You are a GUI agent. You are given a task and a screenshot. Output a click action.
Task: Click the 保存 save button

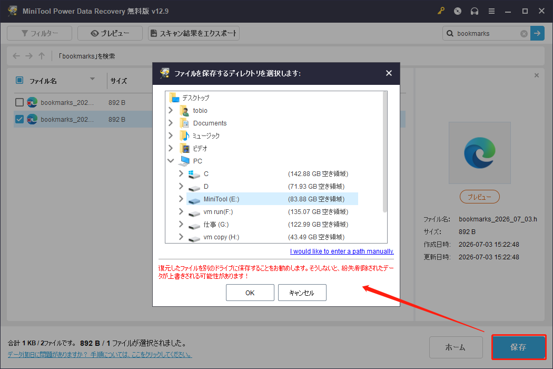[x=519, y=347]
